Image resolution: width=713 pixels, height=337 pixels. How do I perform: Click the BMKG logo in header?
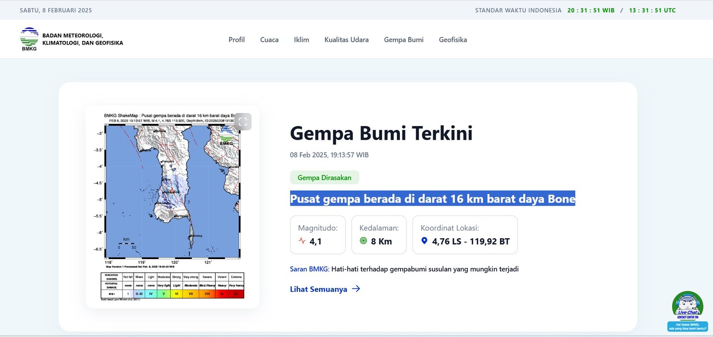(x=29, y=39)
